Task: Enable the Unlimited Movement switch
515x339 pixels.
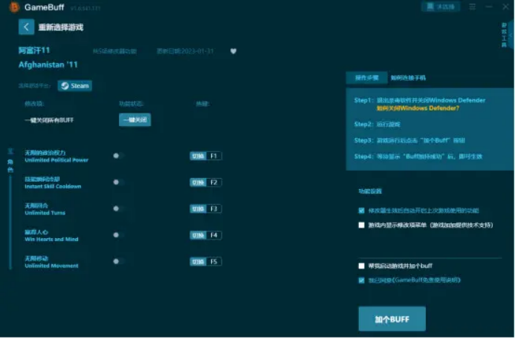Action: point(118,262)
